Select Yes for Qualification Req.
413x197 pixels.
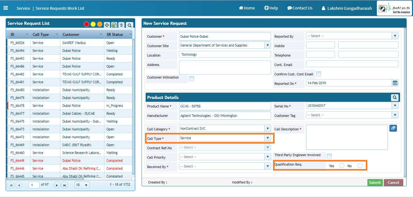tap(342, 166)
